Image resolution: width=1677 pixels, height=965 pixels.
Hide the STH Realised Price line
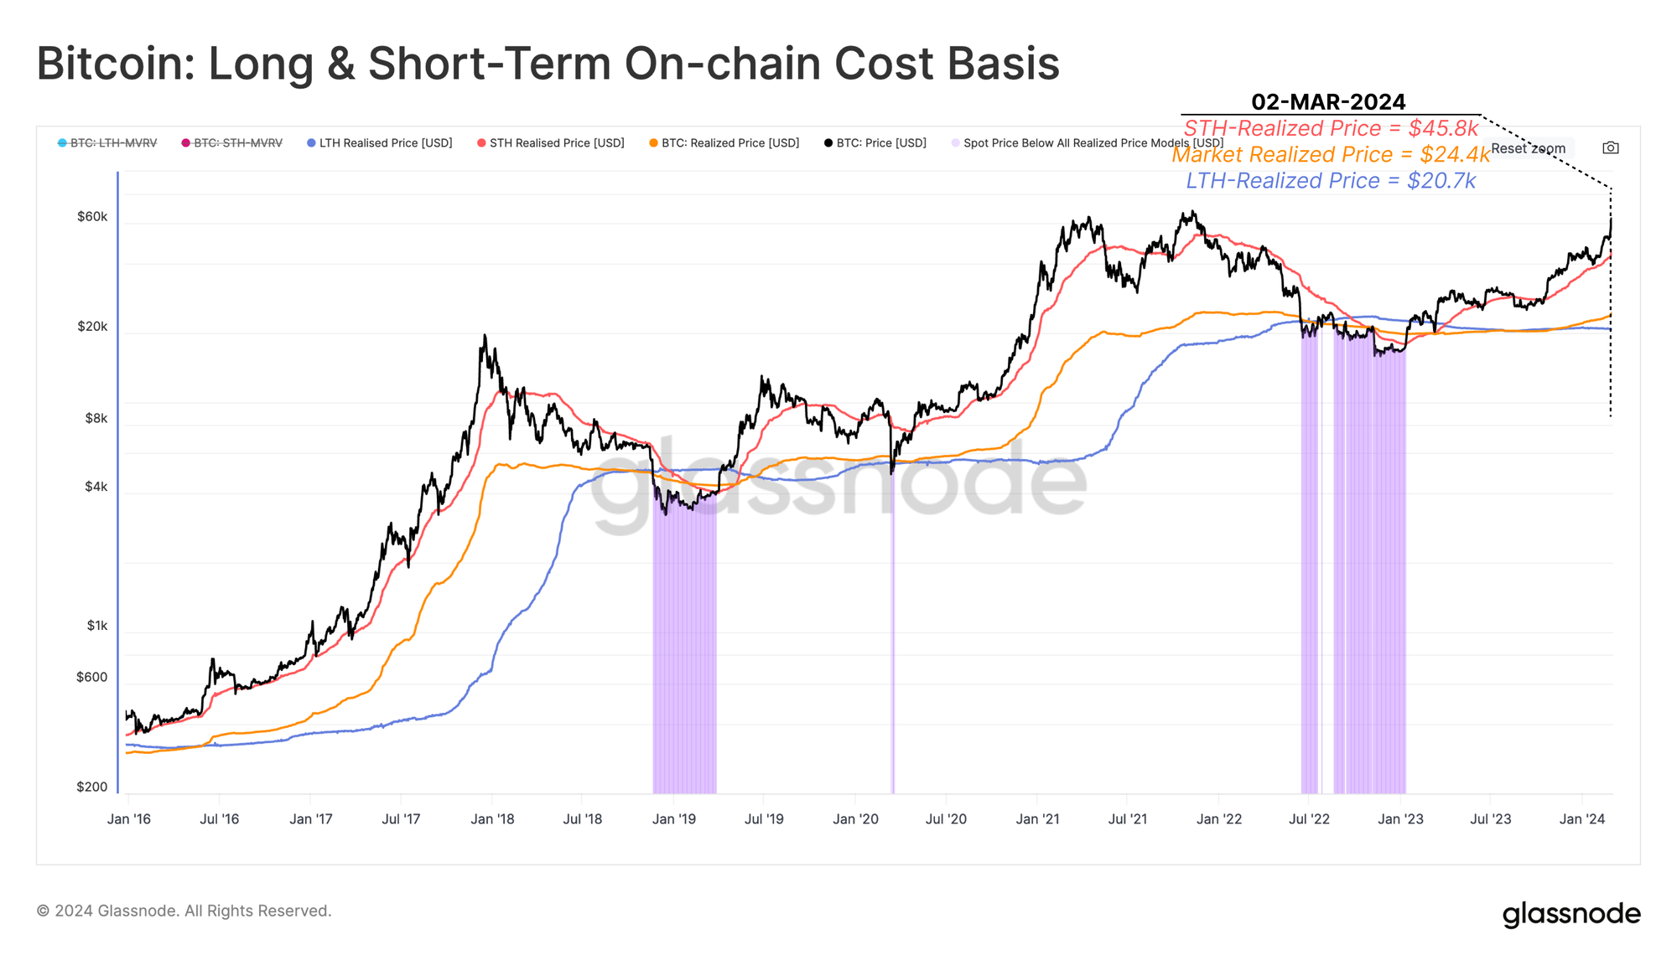pos(552,143)
